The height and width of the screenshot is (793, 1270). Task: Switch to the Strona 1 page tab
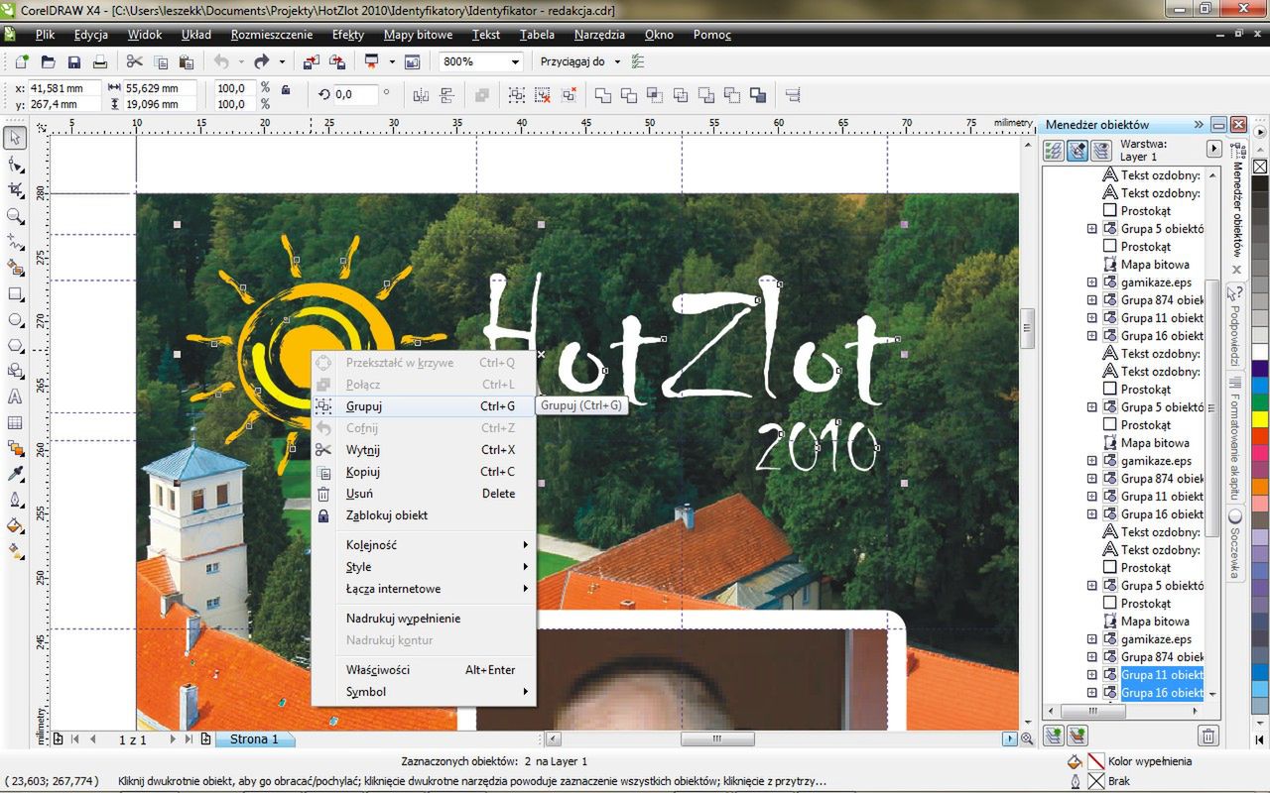(x=254, y=739)
